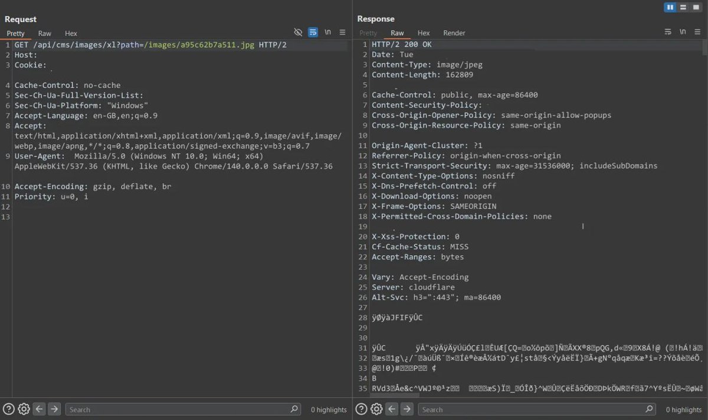Click Date: Tue response header
Screen dimensions: 708x420
pos(392,55)
